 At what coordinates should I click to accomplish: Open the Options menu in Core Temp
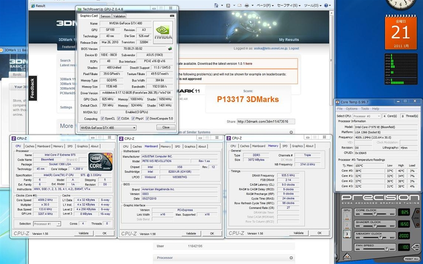coord(352,109)
